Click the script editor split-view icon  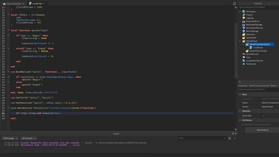pyautogui.click(x=235, y=3)
